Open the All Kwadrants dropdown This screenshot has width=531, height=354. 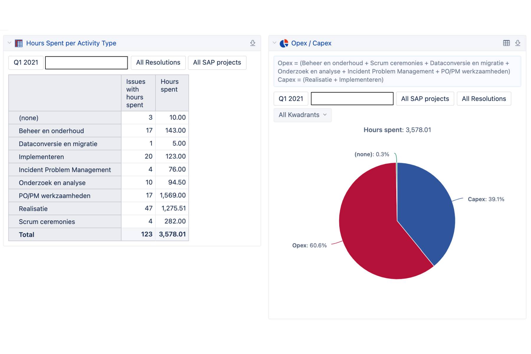point(302,115)
